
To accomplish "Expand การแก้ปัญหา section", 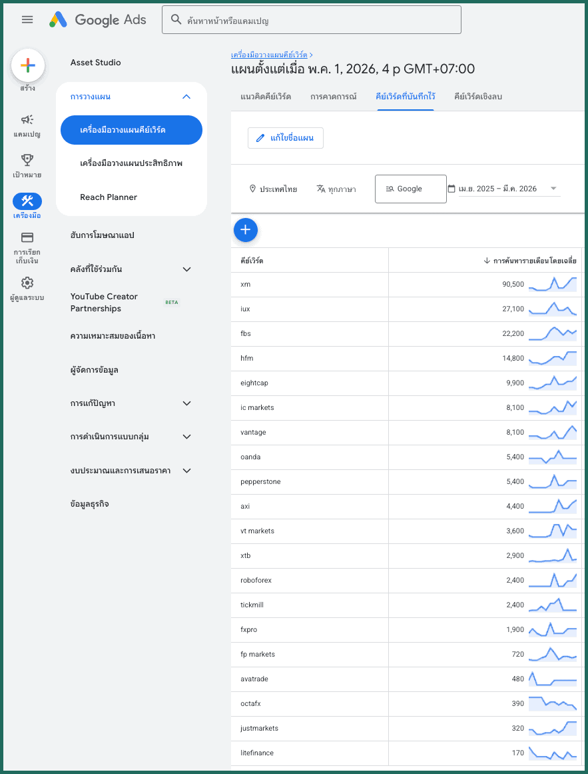I will point(187,403).
